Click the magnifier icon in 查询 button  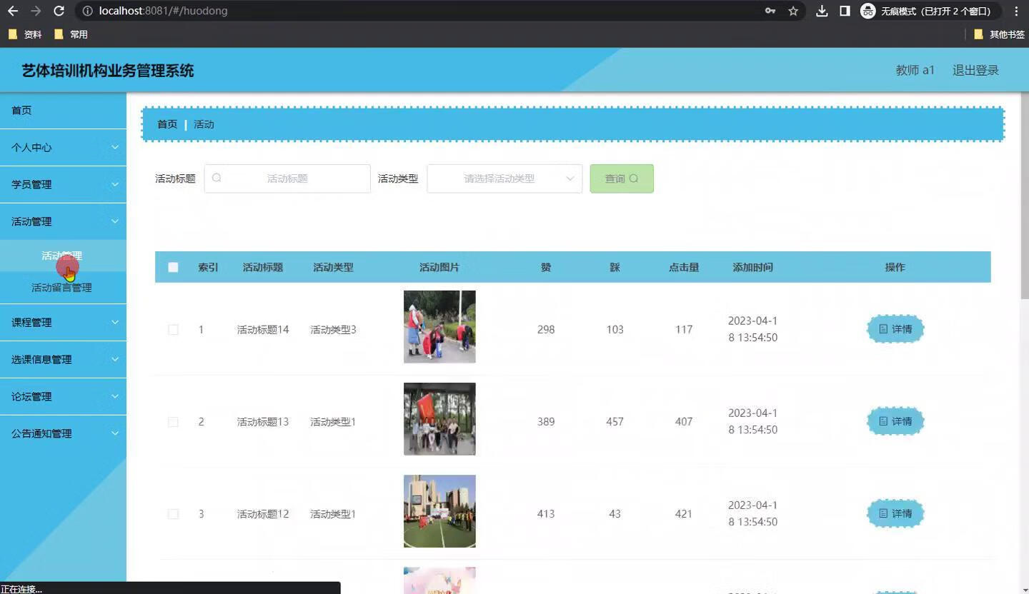tap(634, 178)
